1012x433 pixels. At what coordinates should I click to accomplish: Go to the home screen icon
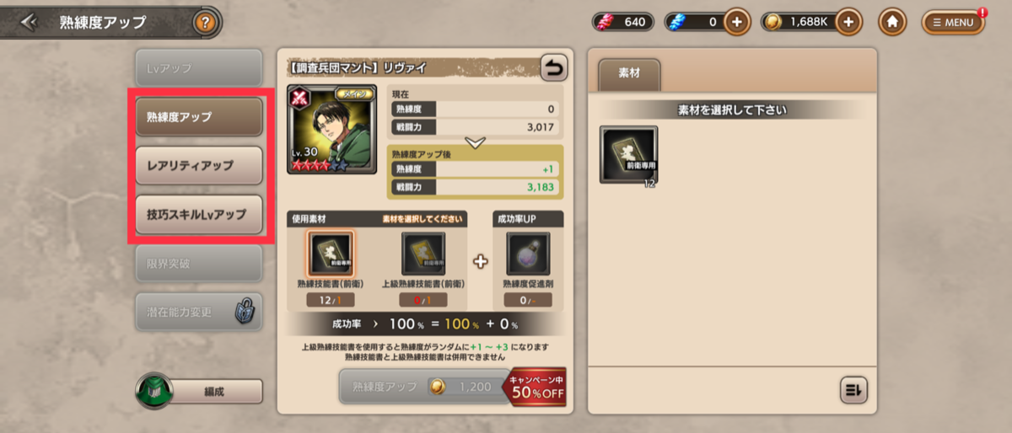coord(892,22)
